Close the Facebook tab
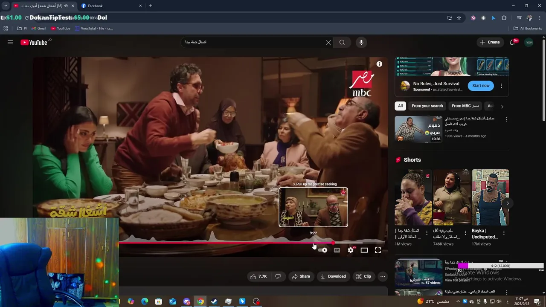This screenshot has width=546, height=307. tap(140, 6)
